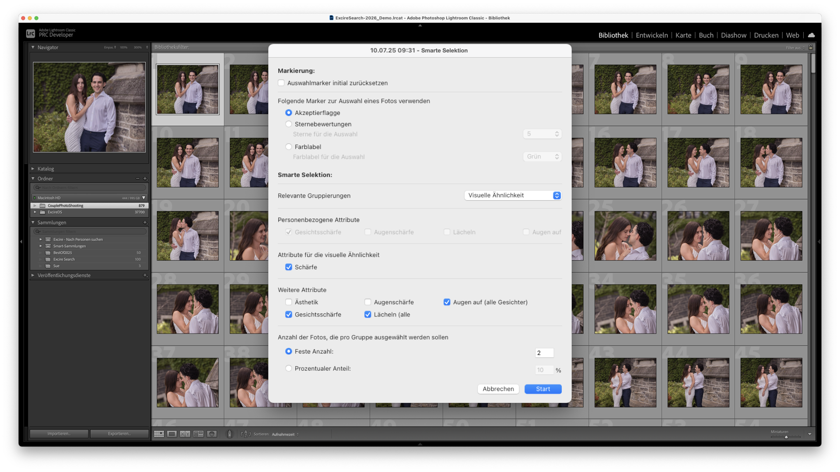Screen dimensions: 840x472
Task: Switch to Grid view icon
Action: click(x=159, y=434)
